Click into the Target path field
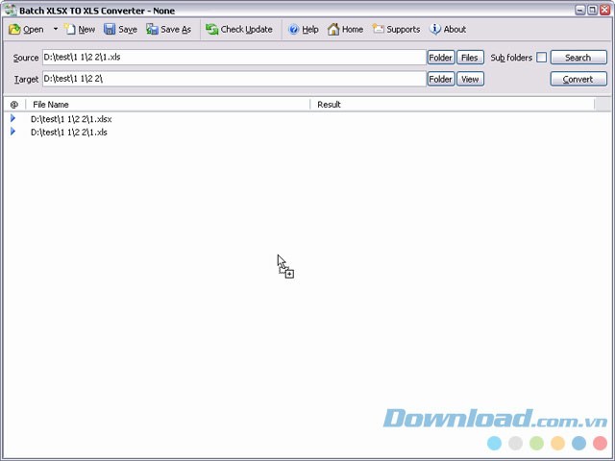The width and height of the screenshot is (615, 461). coord(234,79)
